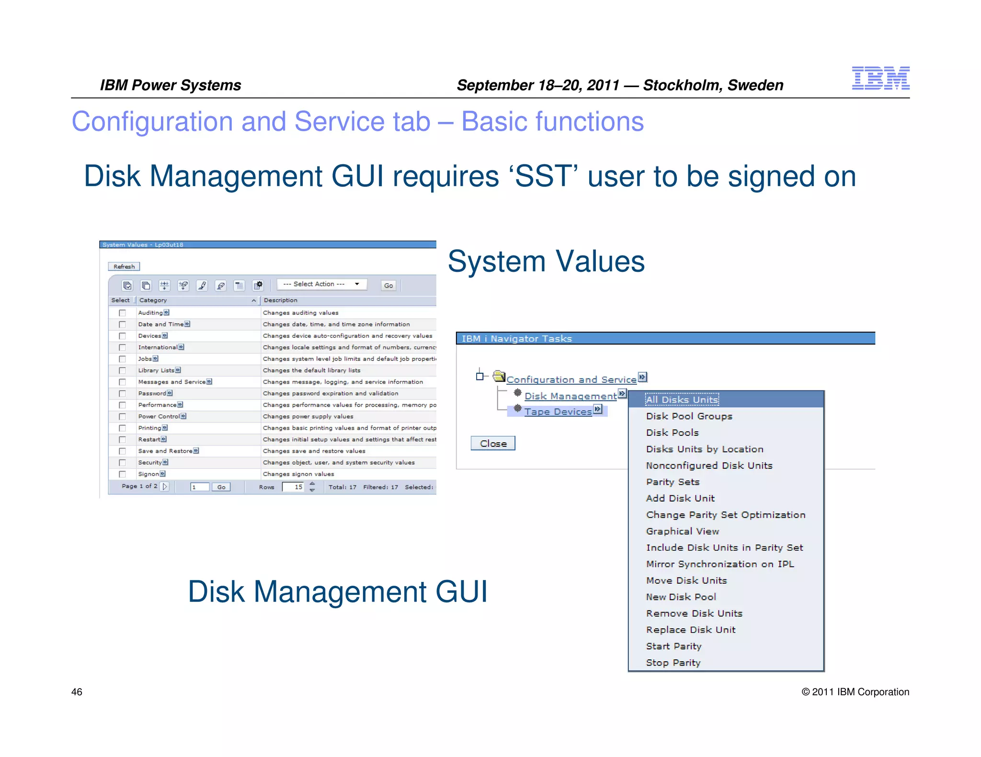The width and height of the screenshot is (981, 757).
Task: Open context menu arrow beside Library Lists
Action: pos(178,370)
